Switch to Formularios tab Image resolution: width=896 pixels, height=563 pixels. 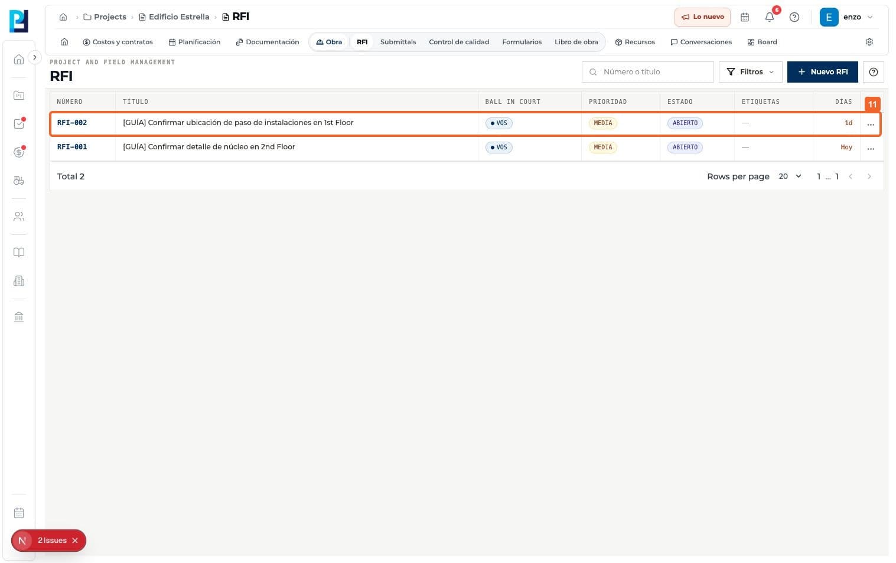(x=522, y=42)
